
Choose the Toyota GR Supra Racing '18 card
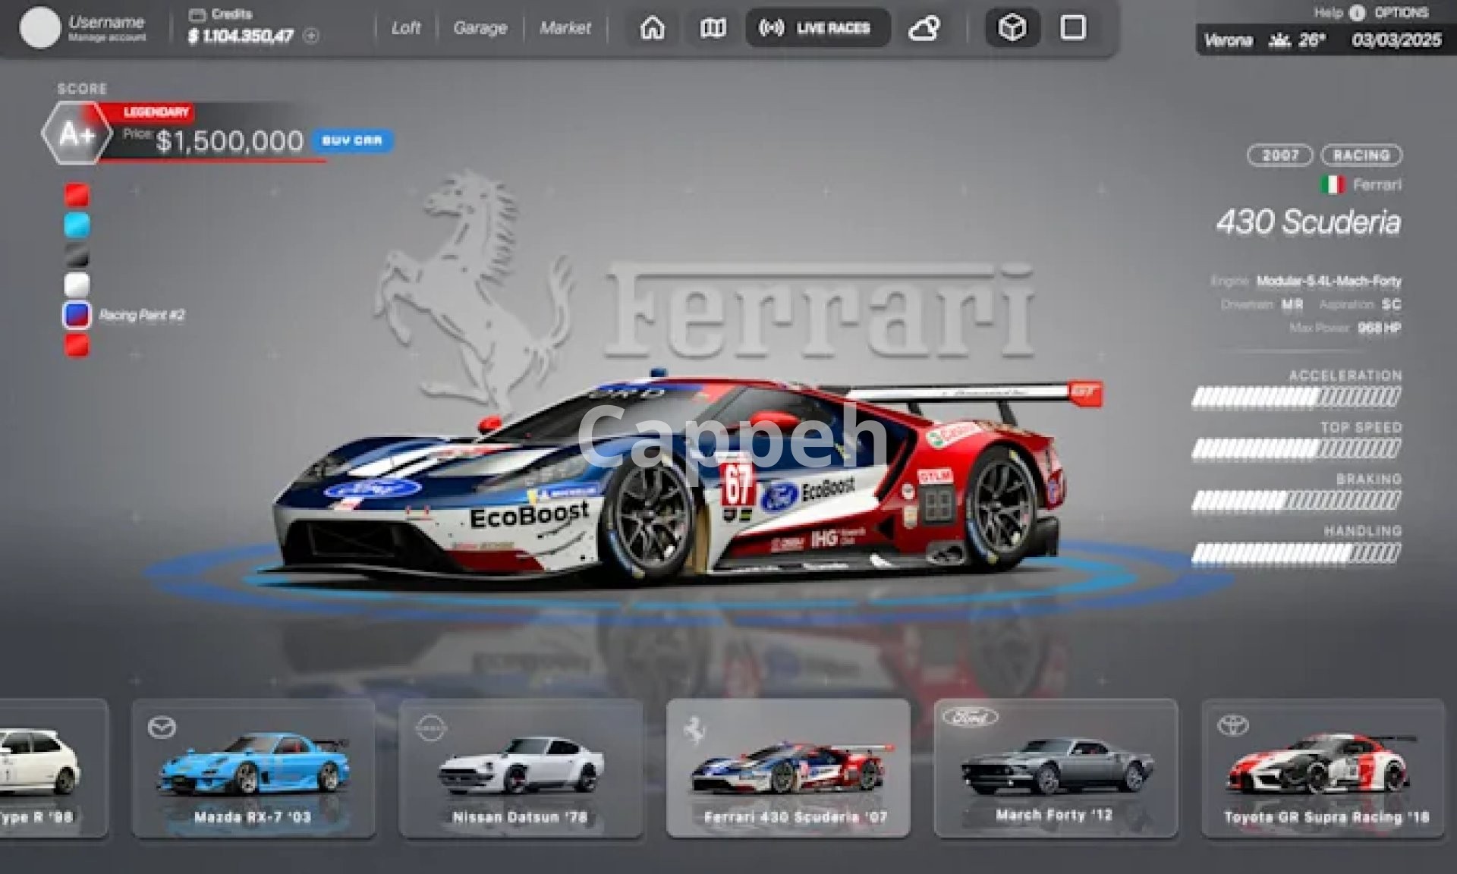(1323, 768)
